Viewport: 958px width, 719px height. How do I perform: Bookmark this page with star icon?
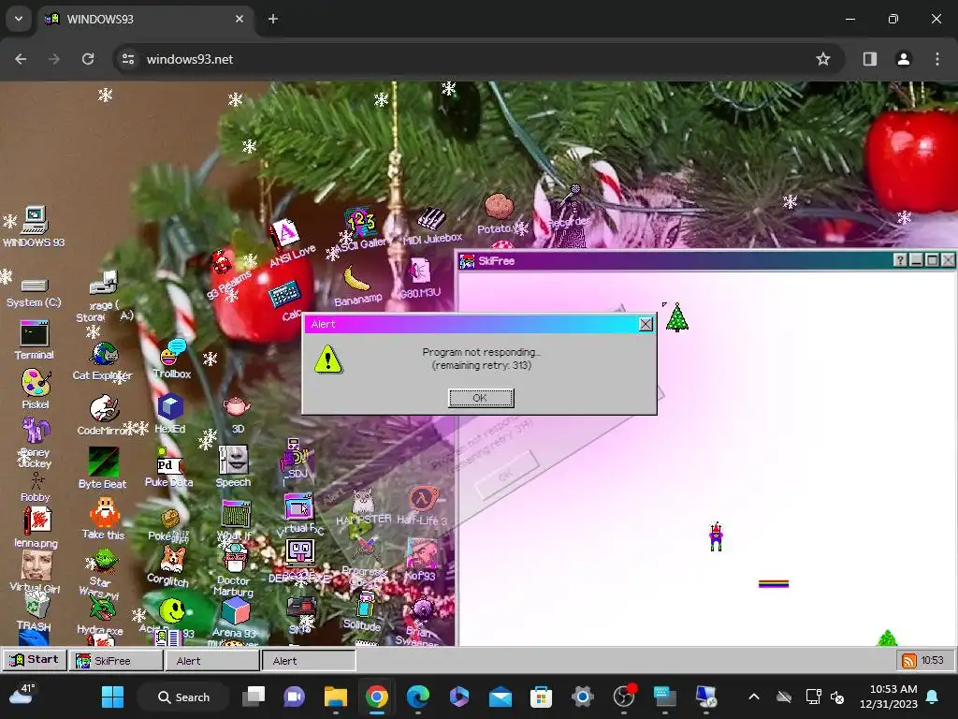823,59
